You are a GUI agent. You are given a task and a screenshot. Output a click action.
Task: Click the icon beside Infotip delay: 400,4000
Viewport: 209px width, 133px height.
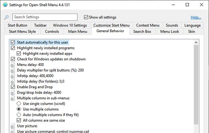click(x=13, y=76)
